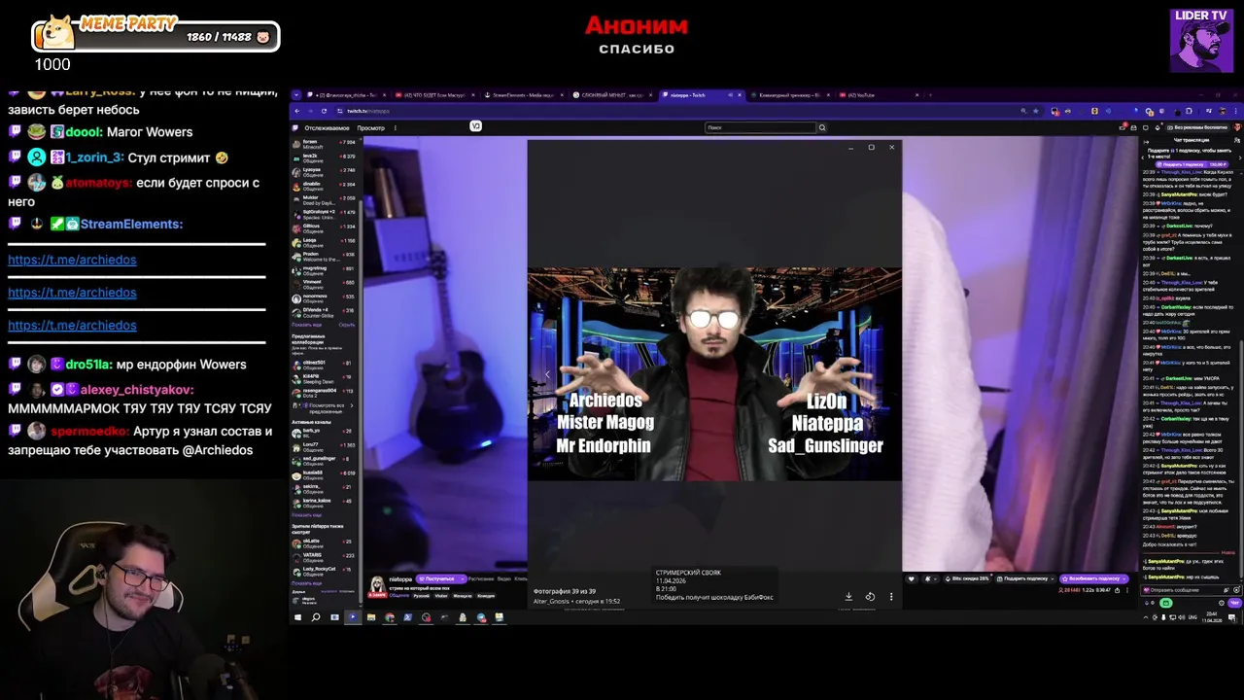The image size is (1244, 700).
Task: Open Gitticus channel in sidebar
Action: pyautogui.click(x=325, y=227)
